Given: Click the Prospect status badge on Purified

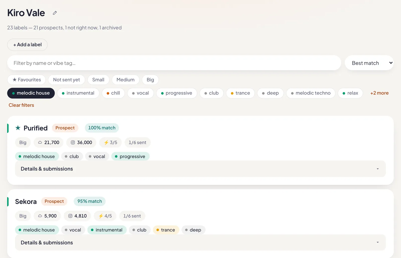Looking at the screenshot, I should coord(65,128).
